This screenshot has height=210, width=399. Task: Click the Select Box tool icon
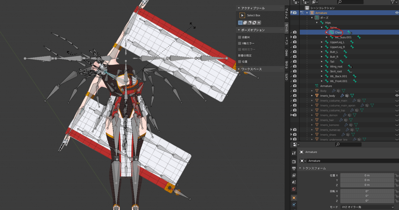point(242,15)
